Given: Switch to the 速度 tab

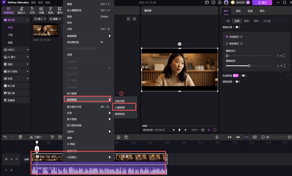Looking at the screenshot, I should tap(238, 11).
